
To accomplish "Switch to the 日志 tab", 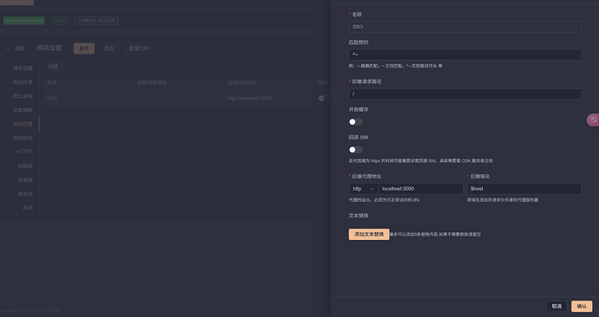I will (x=109, y=48).
